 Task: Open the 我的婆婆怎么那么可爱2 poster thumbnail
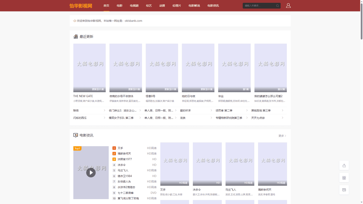(x=270, y=68)
